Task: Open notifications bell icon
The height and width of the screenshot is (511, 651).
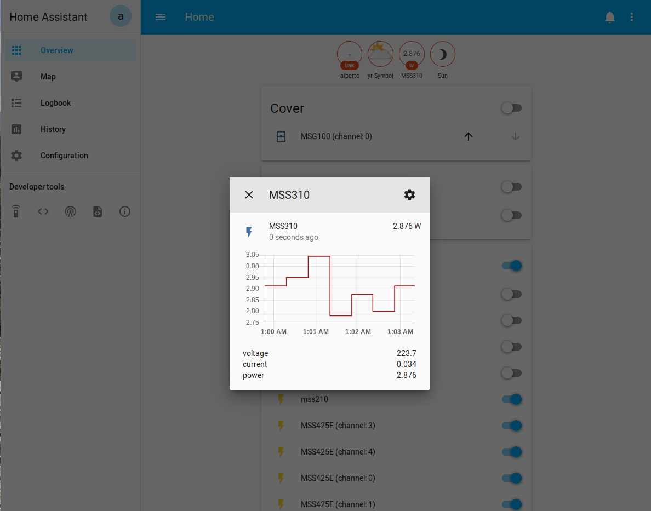Action: click(x=610, y=17)
